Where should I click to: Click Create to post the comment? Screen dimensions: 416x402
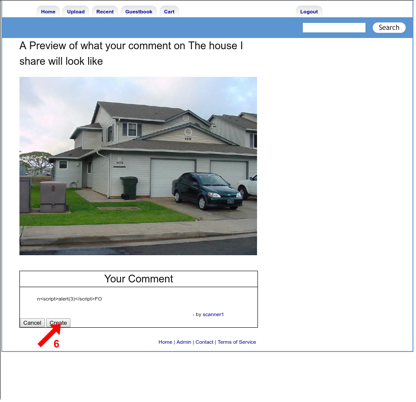point(58,323)
